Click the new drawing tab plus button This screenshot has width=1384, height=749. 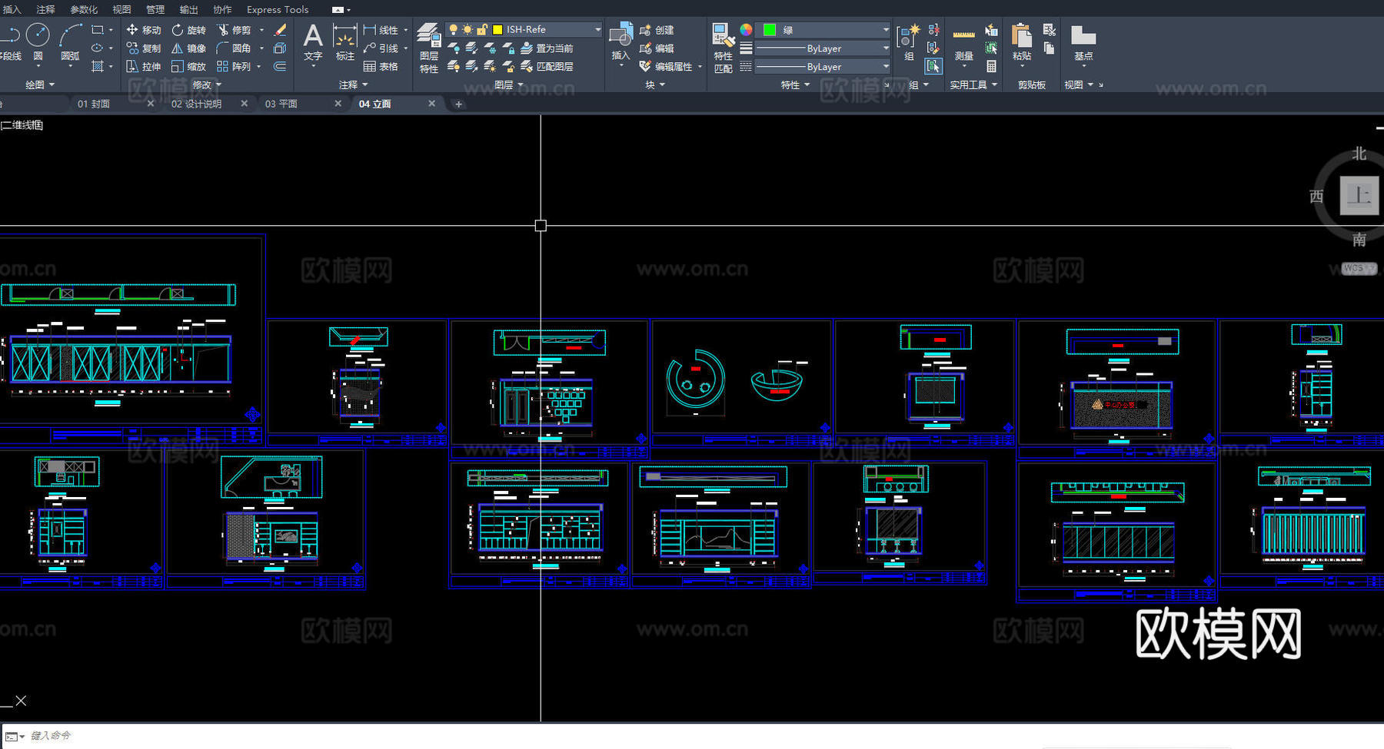458,104
